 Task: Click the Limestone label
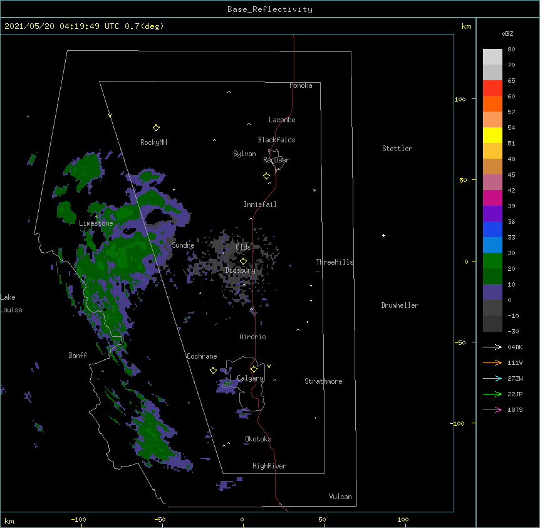(96, 224)
